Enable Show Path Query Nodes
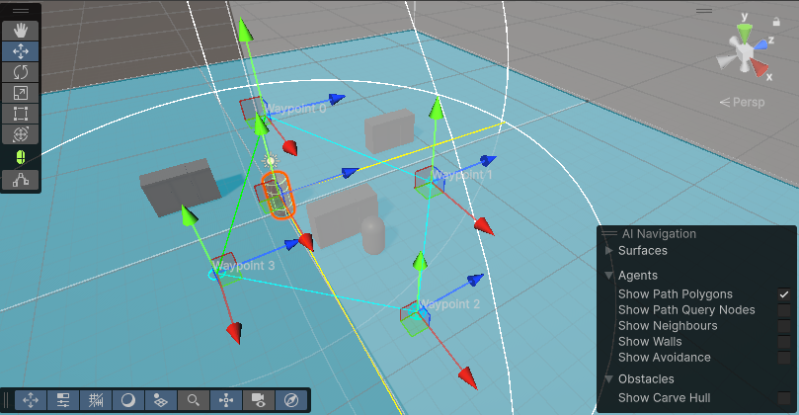The image size is (799, 415). click(x=784, y=310)
